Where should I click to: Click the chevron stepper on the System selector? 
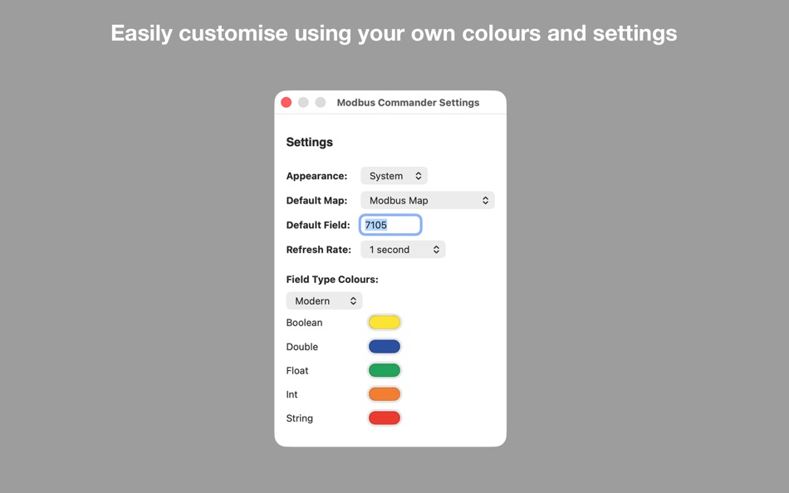click(x=418, y=175)
